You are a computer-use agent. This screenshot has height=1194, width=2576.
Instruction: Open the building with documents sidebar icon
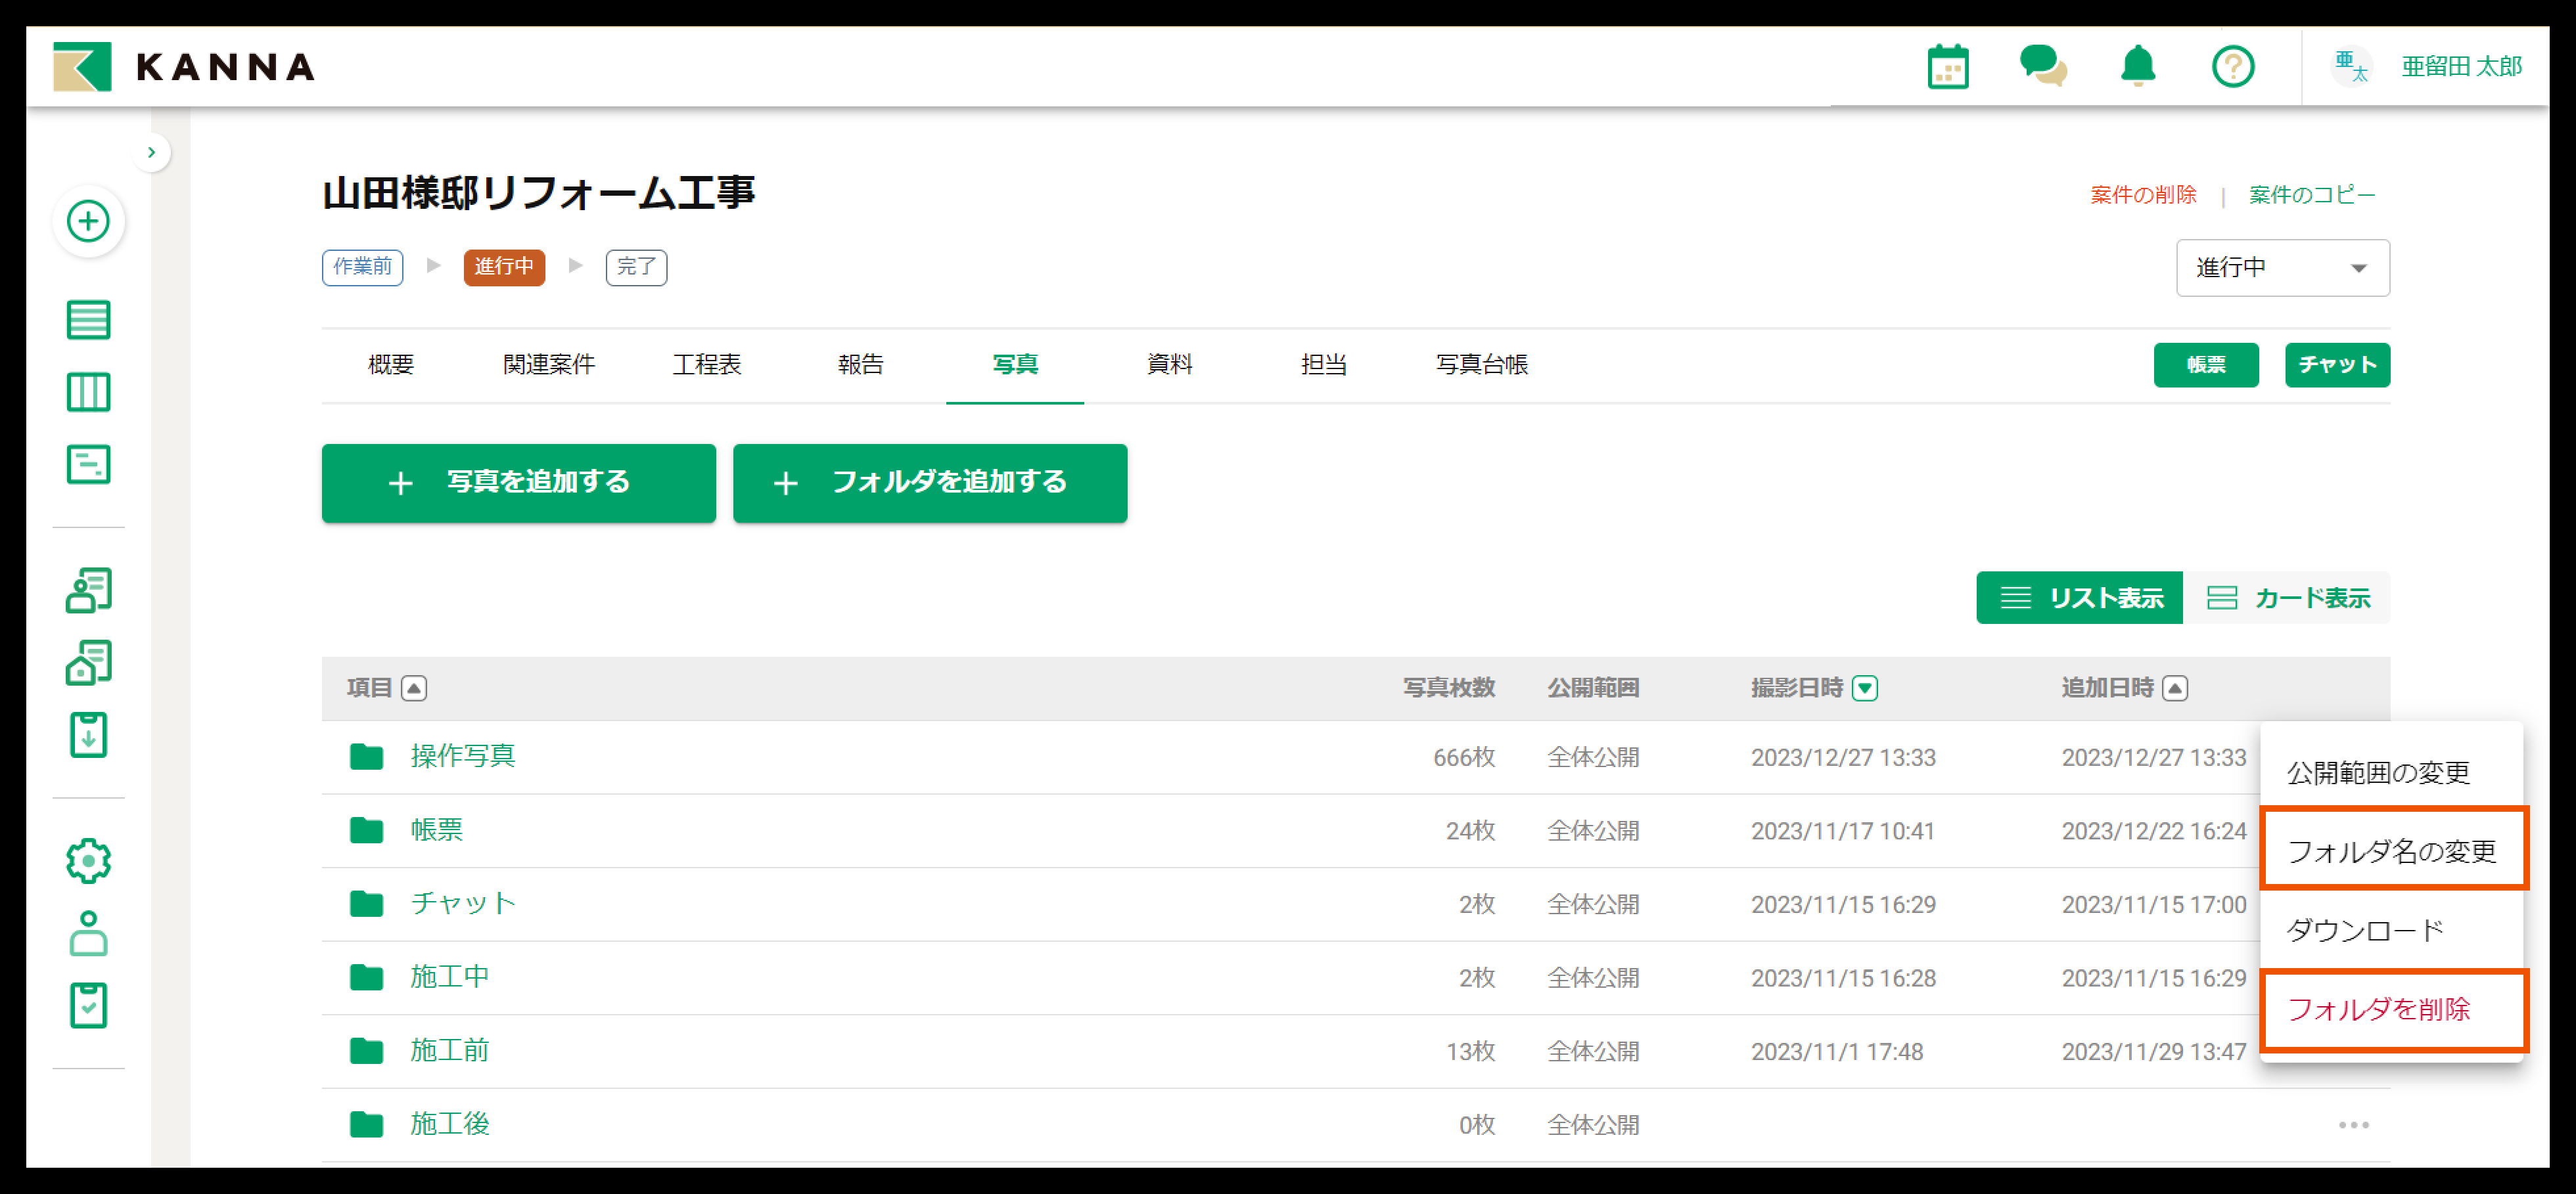[88, 663]
